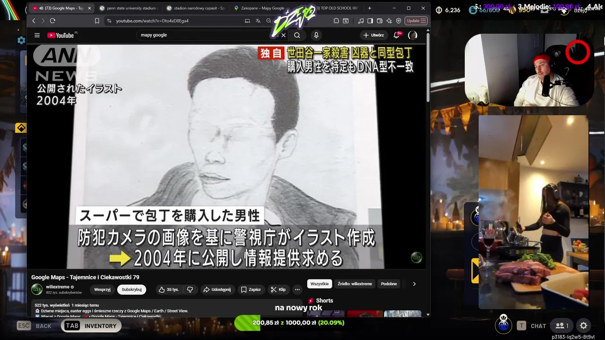Click the webcam overlay of streamer
The width and height of the screenshot is (605, 340).
[x=529, y=70]
